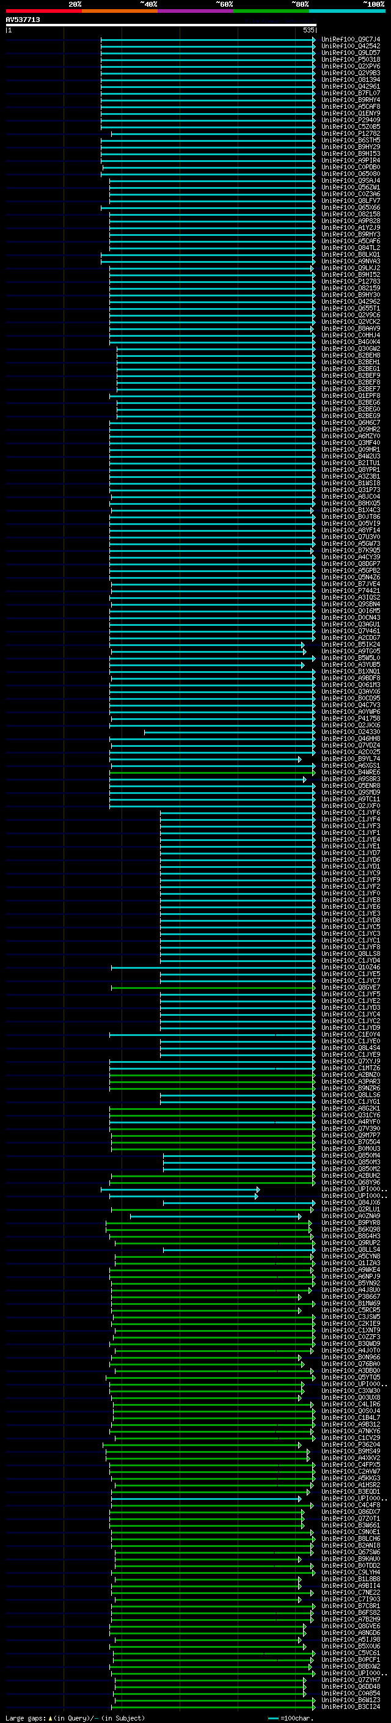Open the UniRef100_A5CAF8 entry
Image resolution: width=391 pixels, height=1723 pixels.
350,106
